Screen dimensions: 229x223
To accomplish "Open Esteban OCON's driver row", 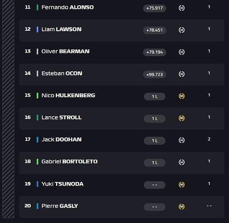I will (x=122, y=74).
